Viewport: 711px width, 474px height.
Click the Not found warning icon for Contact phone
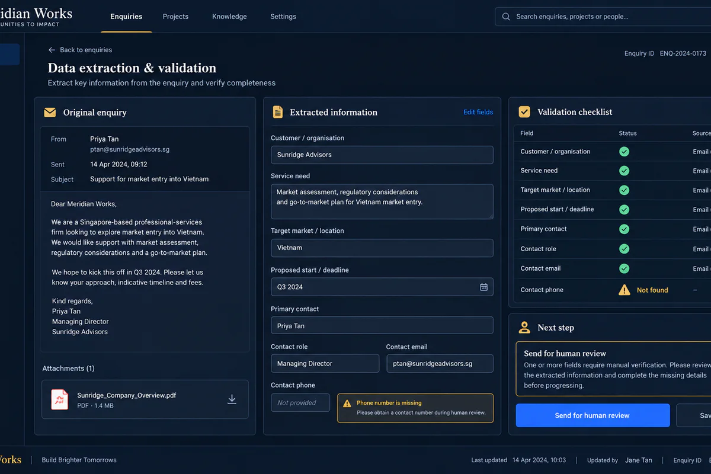click(624, 289)
